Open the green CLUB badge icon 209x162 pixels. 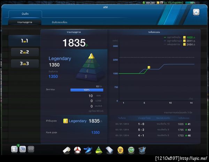coord(131,150)
